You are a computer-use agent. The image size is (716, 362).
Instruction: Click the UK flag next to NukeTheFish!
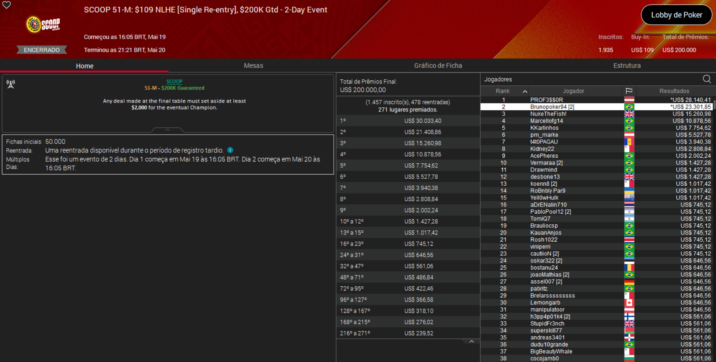point(629,114)
